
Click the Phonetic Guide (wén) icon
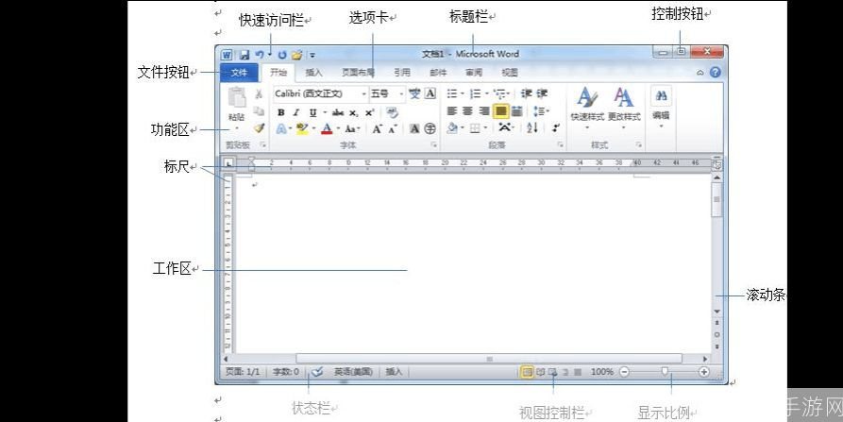point(414,93)
